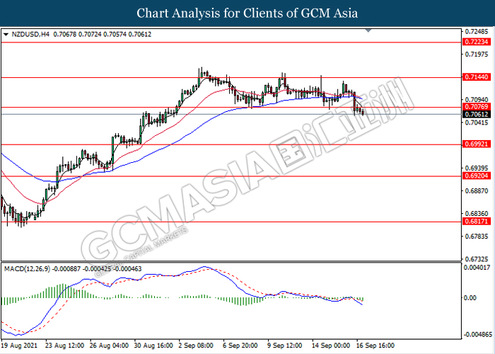
Task: Click the 23 Aug 12:00 date label
Action: click(65, 346)
